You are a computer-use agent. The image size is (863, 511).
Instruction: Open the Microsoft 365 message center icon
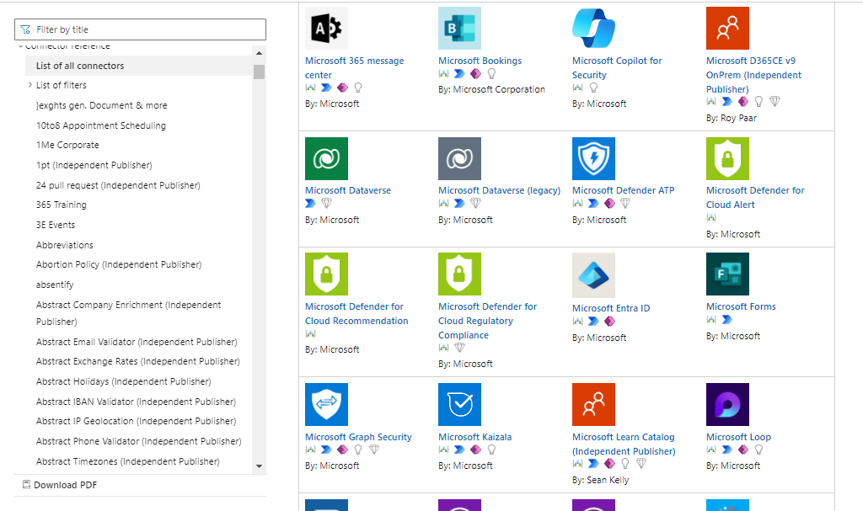pos(326,28)
